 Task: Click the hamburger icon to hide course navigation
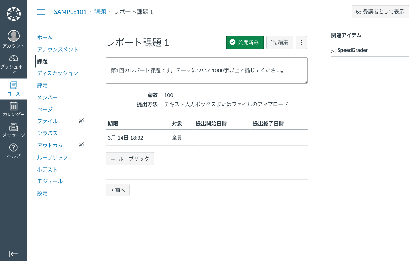pos(41,12)
